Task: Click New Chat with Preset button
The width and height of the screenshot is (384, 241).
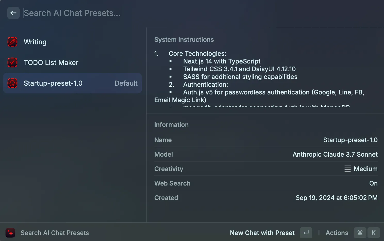Action: 262,233
